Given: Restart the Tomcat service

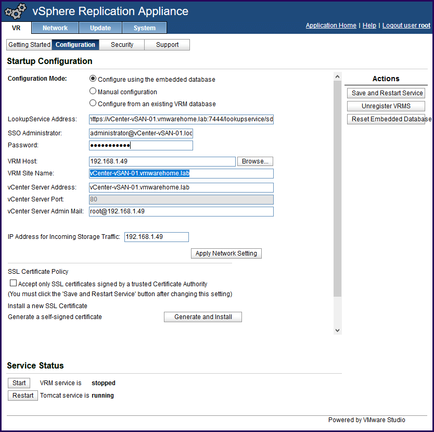Looking at the screenshot, I should click(x=23, y=396).
